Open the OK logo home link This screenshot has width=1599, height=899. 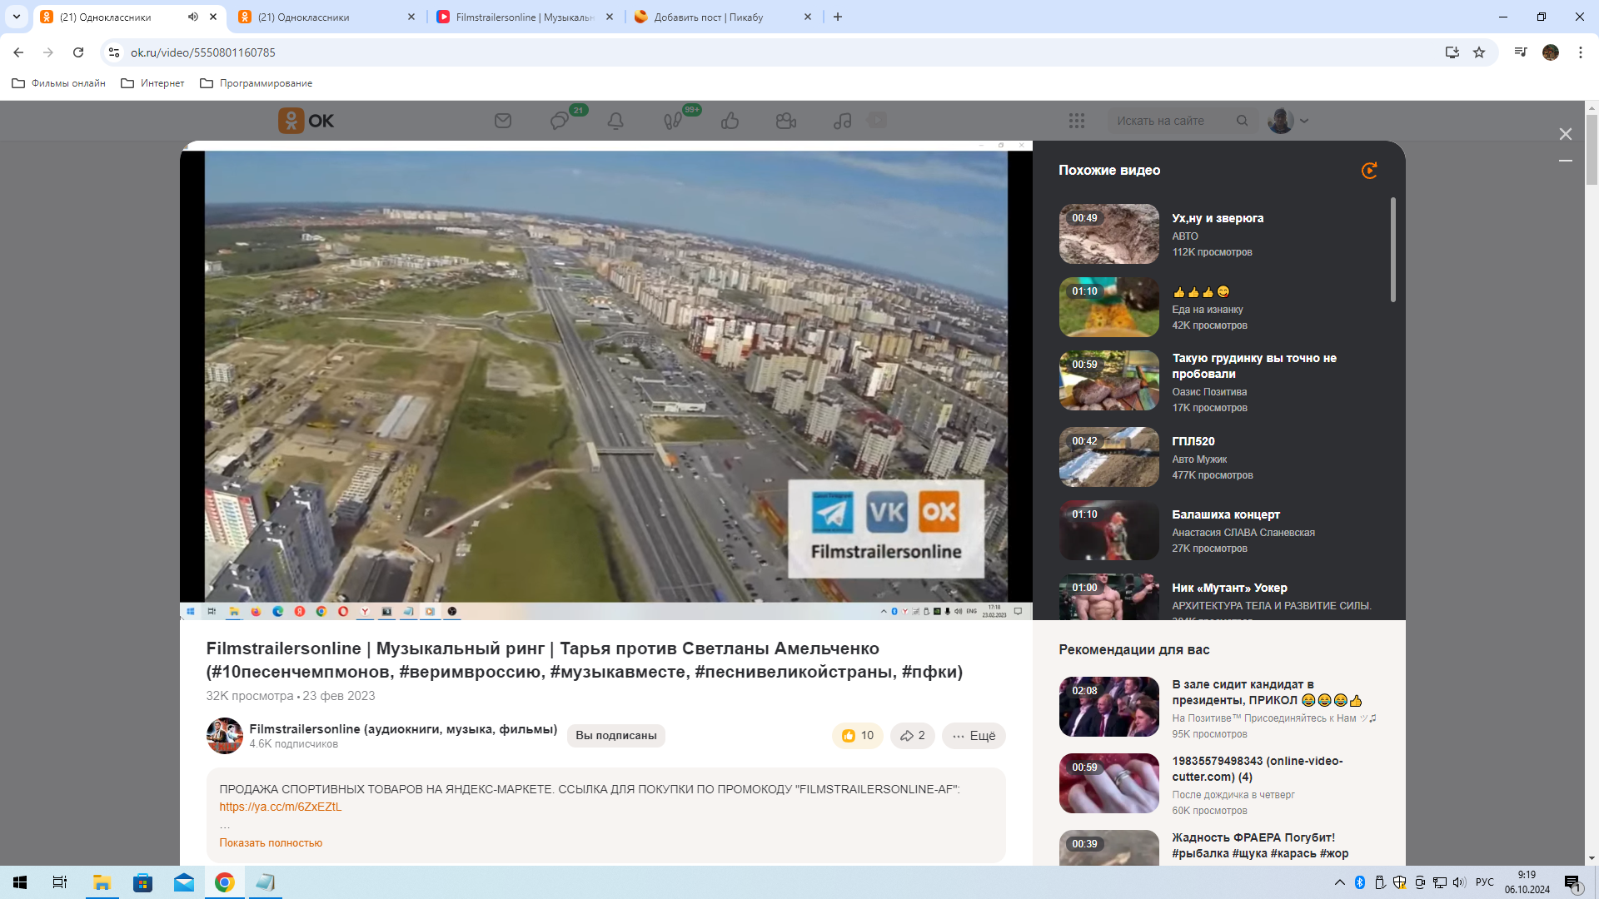[x=306, y=121]
